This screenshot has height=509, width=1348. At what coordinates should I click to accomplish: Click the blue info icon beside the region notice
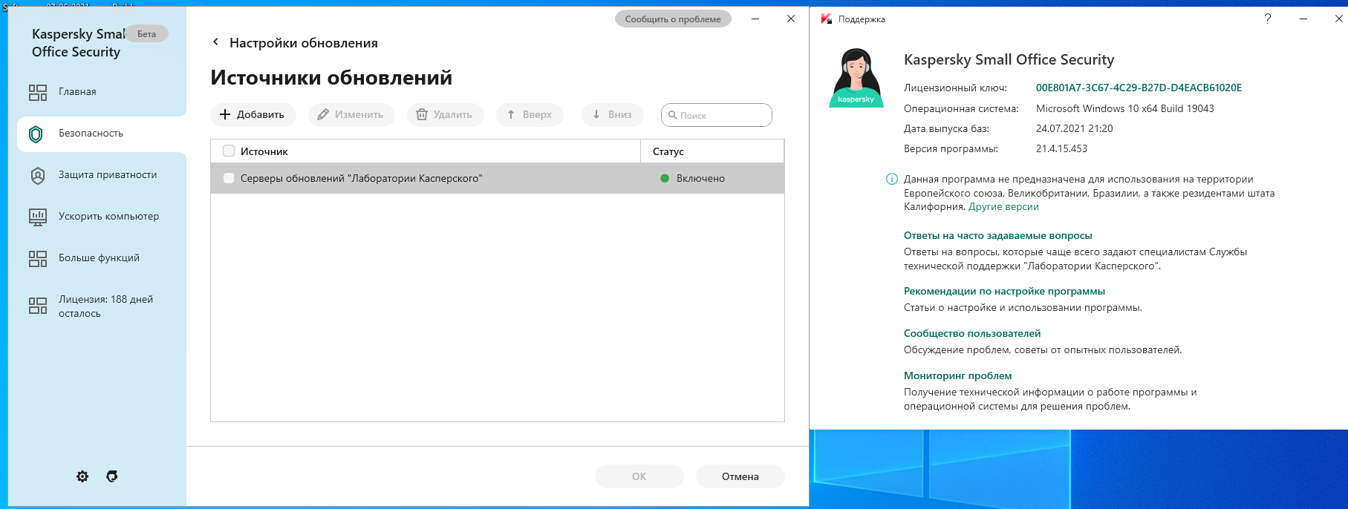click(x=892, y=179)
